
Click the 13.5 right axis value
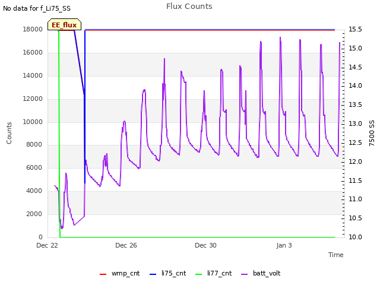[355, 104]
